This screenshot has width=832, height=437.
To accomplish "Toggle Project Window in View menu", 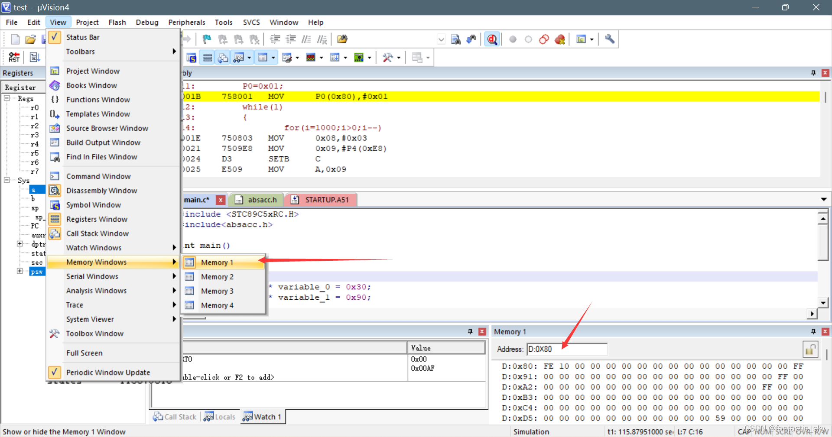I will point(113,71).
